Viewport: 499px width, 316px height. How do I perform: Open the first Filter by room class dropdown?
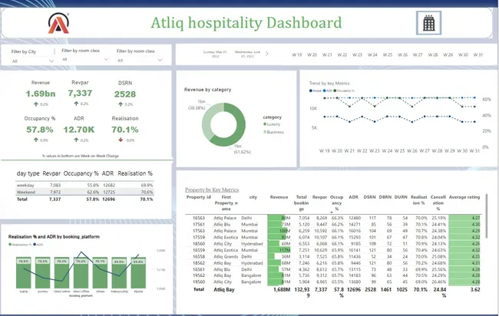tap(85, 60)
